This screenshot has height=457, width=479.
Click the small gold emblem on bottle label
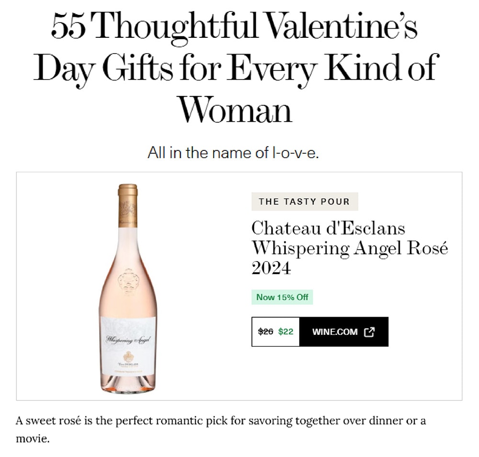click(128, 356)
